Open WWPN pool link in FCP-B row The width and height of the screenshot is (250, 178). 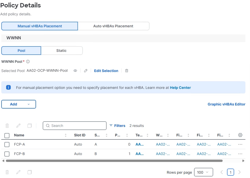pyautogui.click(x=163, y=154)
